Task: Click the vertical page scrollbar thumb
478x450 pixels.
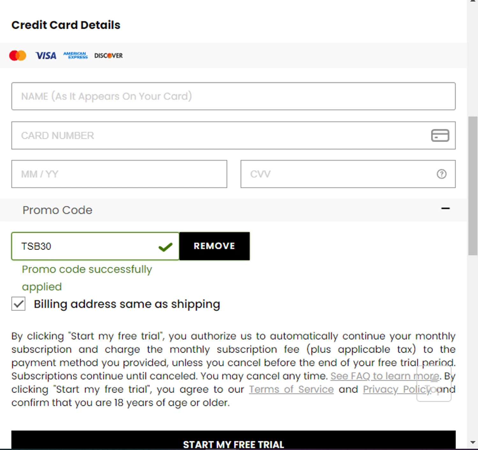Action: [473, 185]
